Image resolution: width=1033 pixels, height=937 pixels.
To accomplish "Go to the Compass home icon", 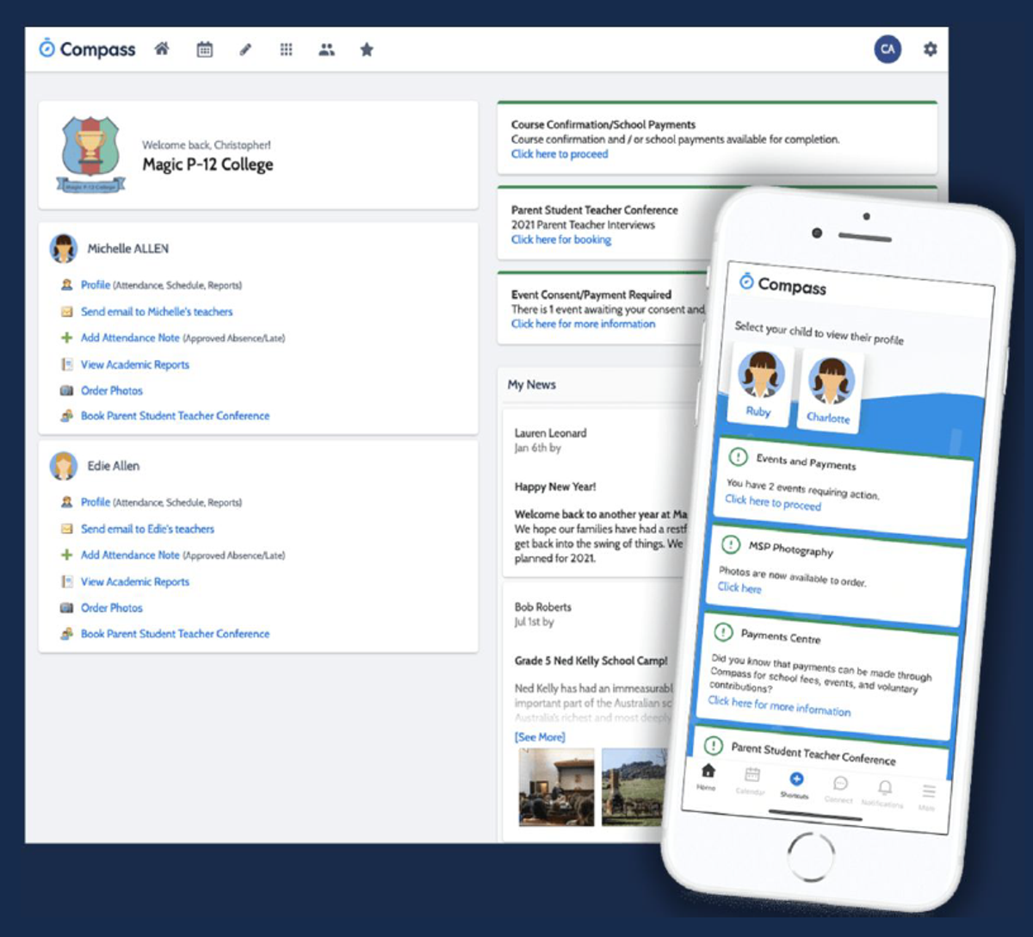I will point(162,49).
